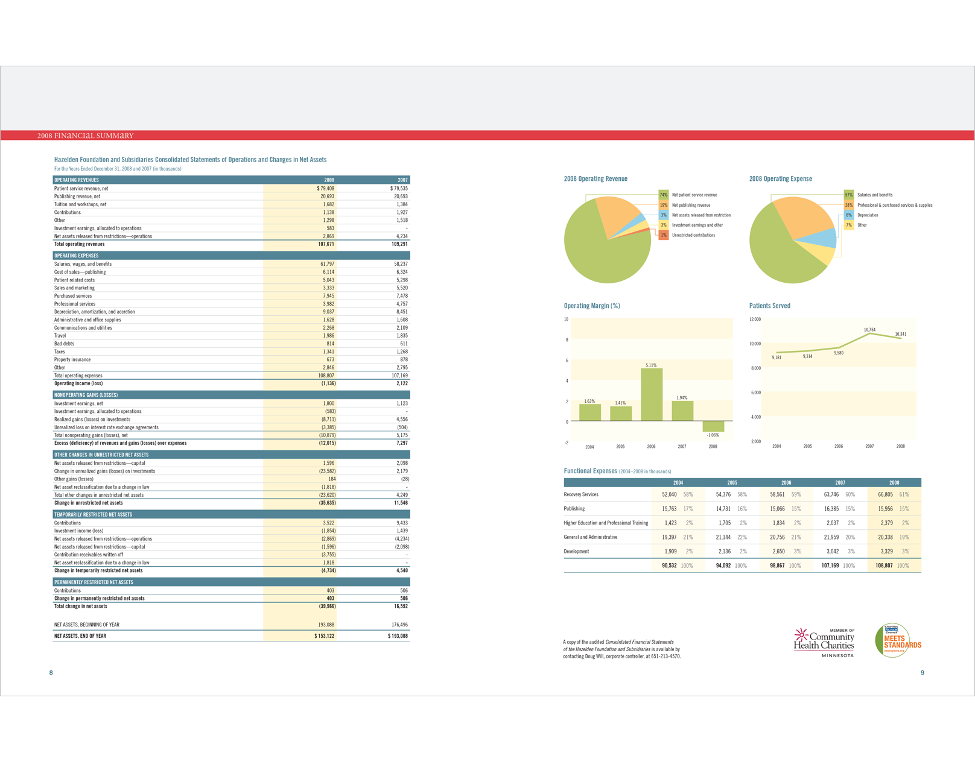This screenshot has height=762, width=975.
Task: Click the $ 193,088 net assets 2007 value
Action: [398, 636]
